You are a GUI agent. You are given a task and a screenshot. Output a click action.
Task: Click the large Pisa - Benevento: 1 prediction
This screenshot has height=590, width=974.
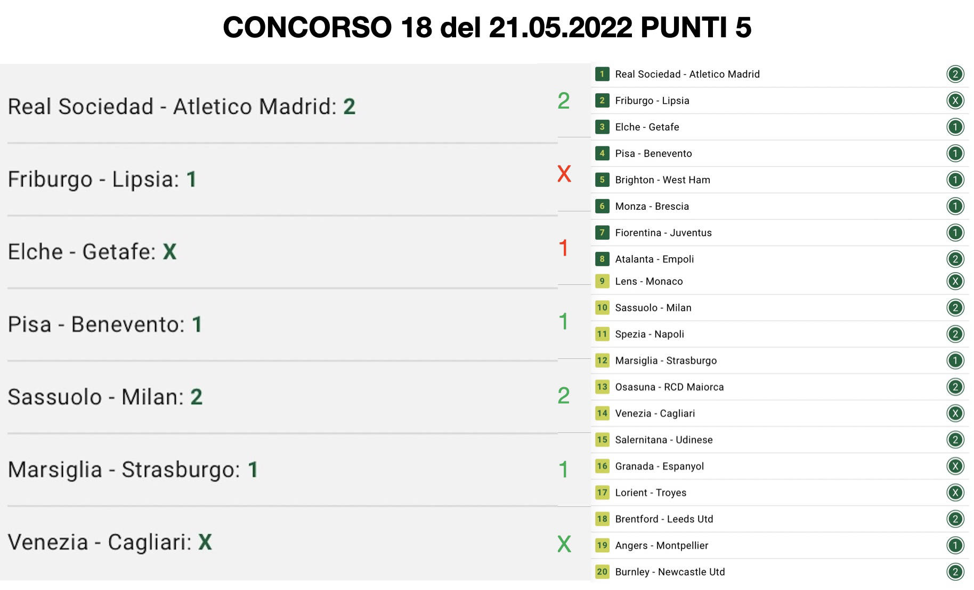click(105, 324)
